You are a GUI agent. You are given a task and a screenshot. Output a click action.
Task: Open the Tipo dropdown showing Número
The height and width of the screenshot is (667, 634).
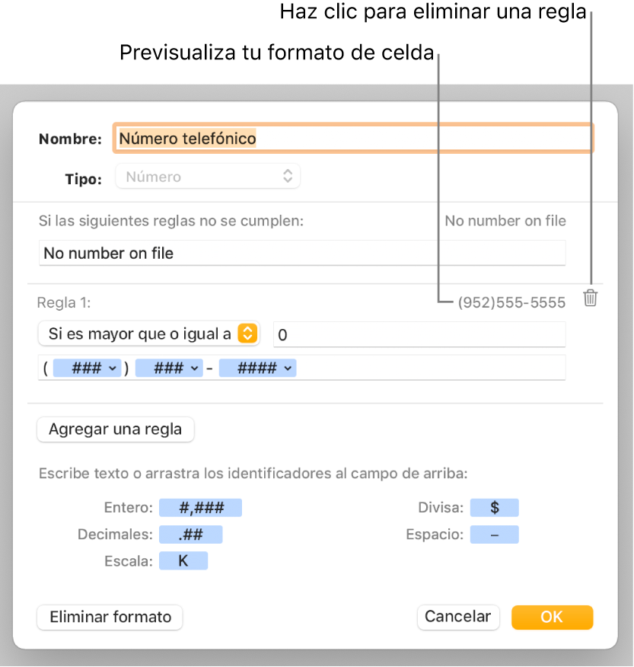click(208, 177)
